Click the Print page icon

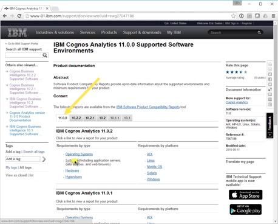click(x=270, y=65)
